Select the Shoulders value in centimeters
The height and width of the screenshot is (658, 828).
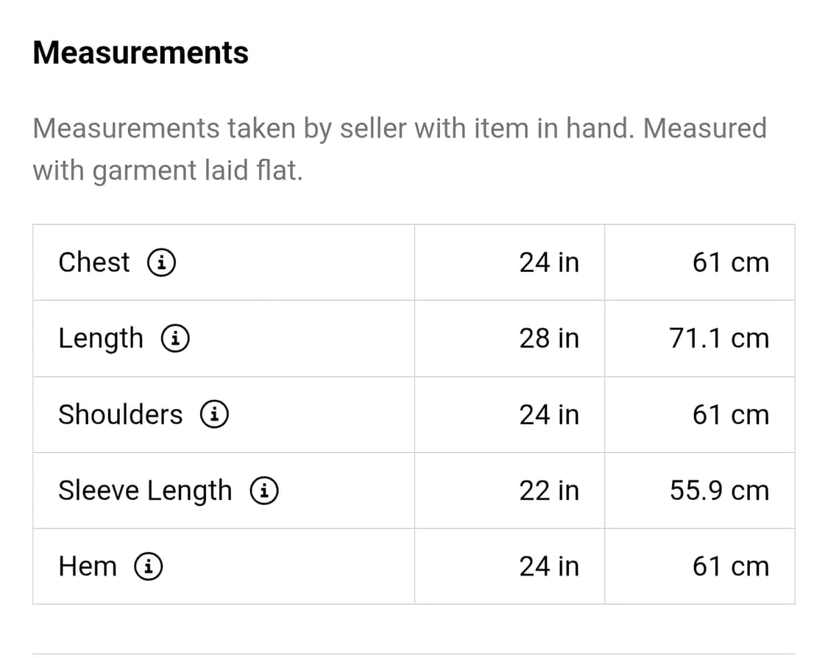730,415
